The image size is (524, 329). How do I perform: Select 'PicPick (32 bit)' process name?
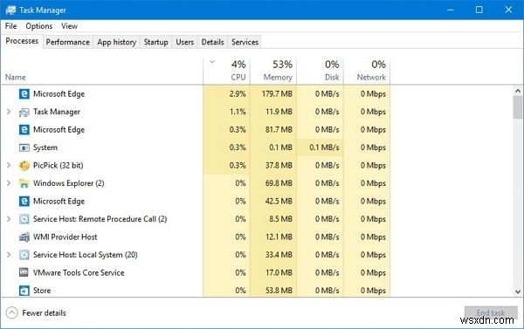[59, 165]
